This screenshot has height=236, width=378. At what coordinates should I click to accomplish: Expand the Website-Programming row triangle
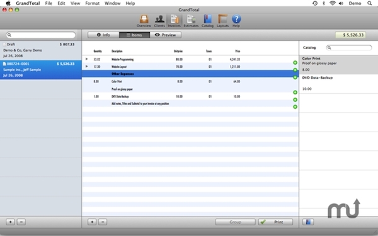coord(86,59)
